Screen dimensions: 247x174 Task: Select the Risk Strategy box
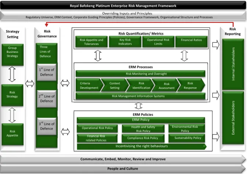(12, 95)
